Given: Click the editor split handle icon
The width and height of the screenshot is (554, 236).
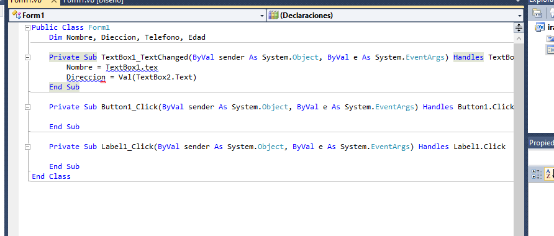Looking at the screenshot, I should 519,27.
